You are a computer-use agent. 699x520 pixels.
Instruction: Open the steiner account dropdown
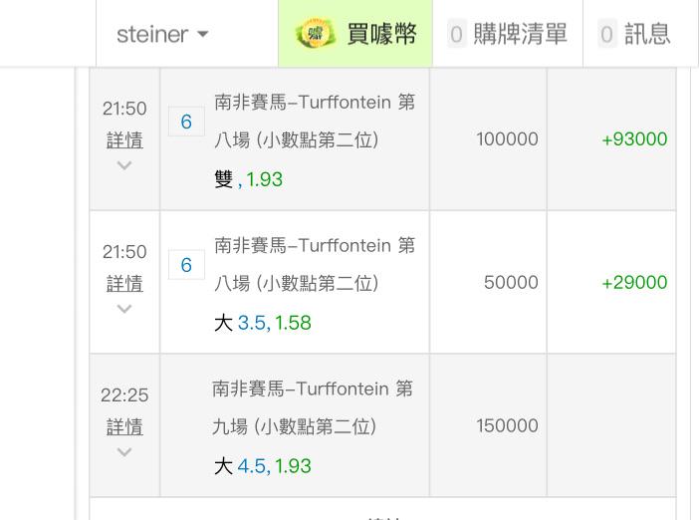click(x=162, y=34)
